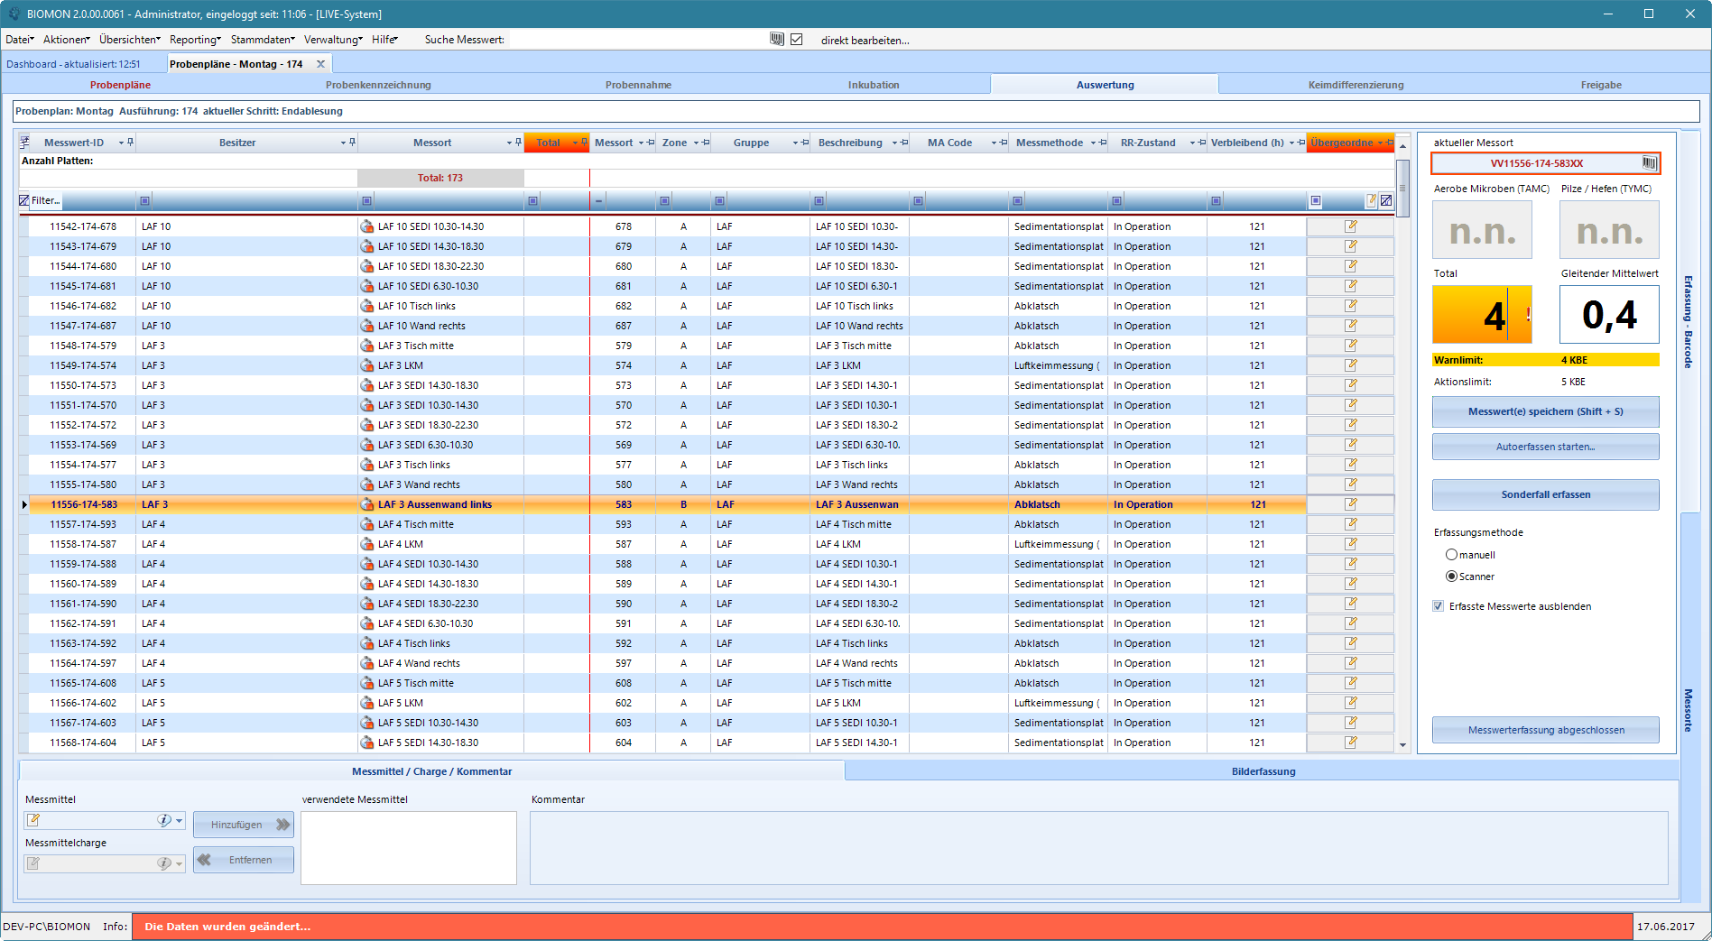This screenshot has height=941, width=1712.
Task: Click the edit icon in Messmittel field
Action: coord(33,820)
